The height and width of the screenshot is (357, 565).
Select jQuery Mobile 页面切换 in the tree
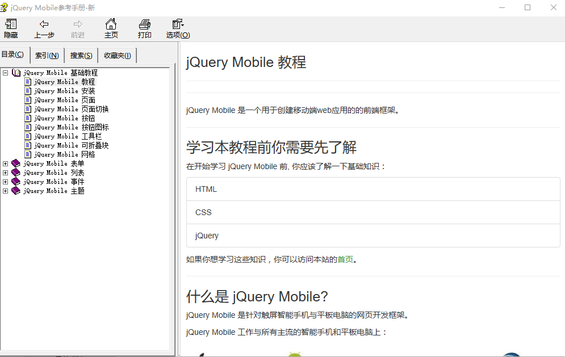click(x=68, y=108)
